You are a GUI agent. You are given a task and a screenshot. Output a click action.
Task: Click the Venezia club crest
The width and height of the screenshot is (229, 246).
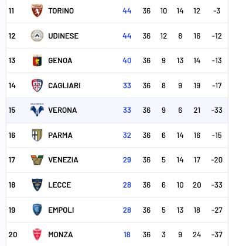(x=37, y=160)
